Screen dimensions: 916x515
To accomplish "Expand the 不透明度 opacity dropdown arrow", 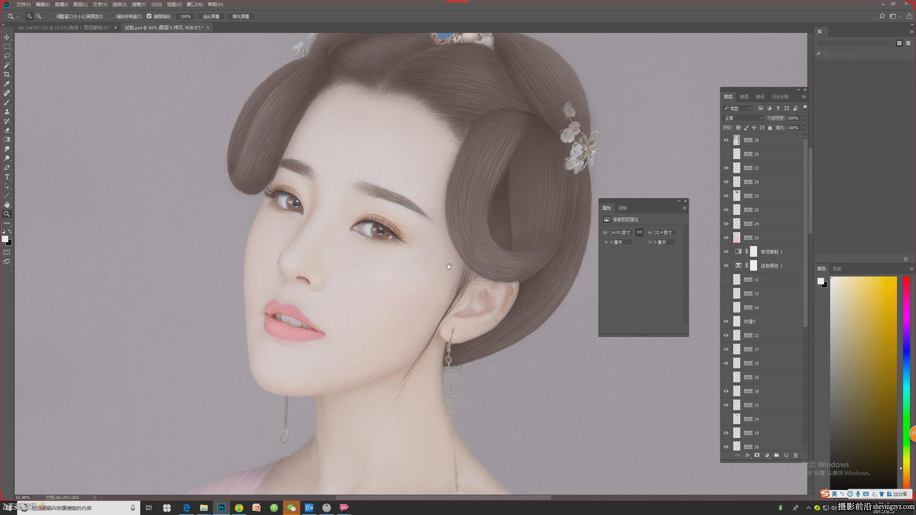I will click(804, 118).
